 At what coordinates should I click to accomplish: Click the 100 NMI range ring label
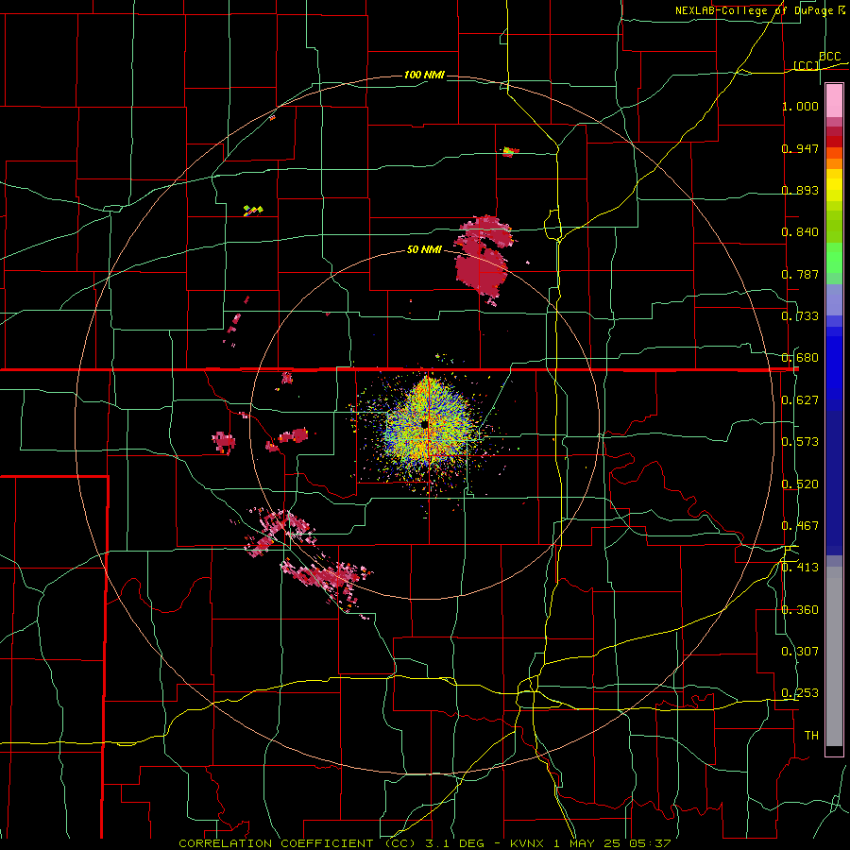tap(424, 75)
